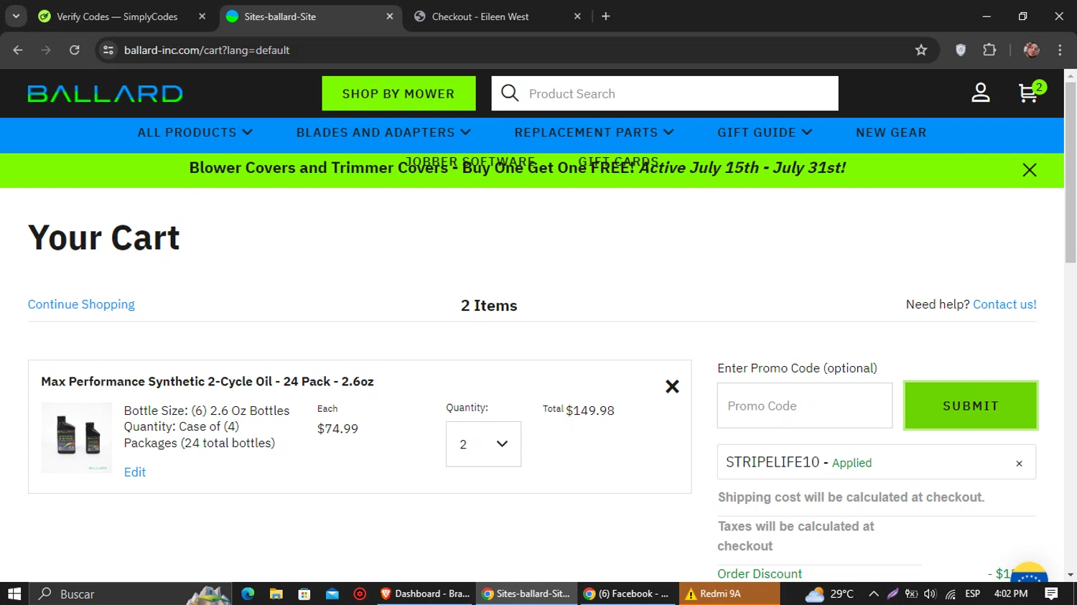This screenshot has height=605, width=1077.
Task: Open the volume control in system tray
Action: (931, 594)
